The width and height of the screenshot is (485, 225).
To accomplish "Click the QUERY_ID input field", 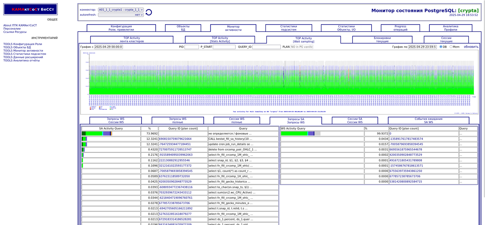I will 267,47.
